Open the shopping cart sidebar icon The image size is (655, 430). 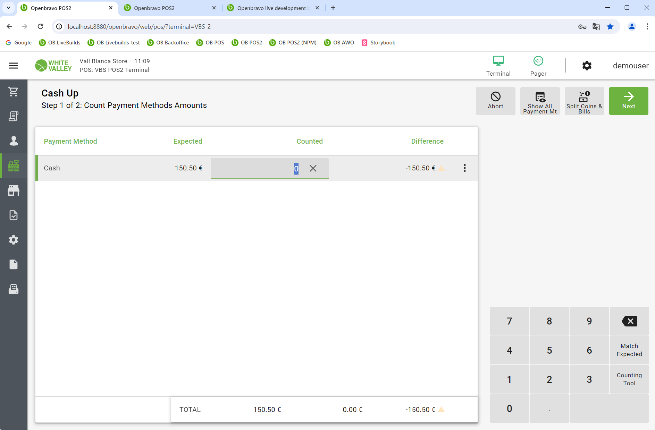(x=14, y=92)
